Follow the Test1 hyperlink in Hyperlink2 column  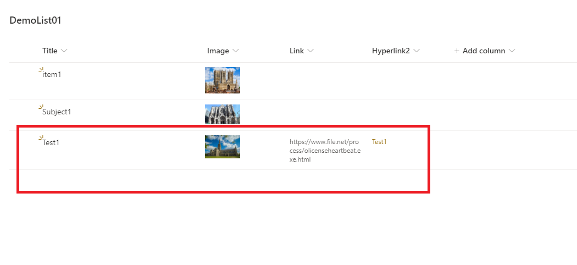[x=379, y=142]
